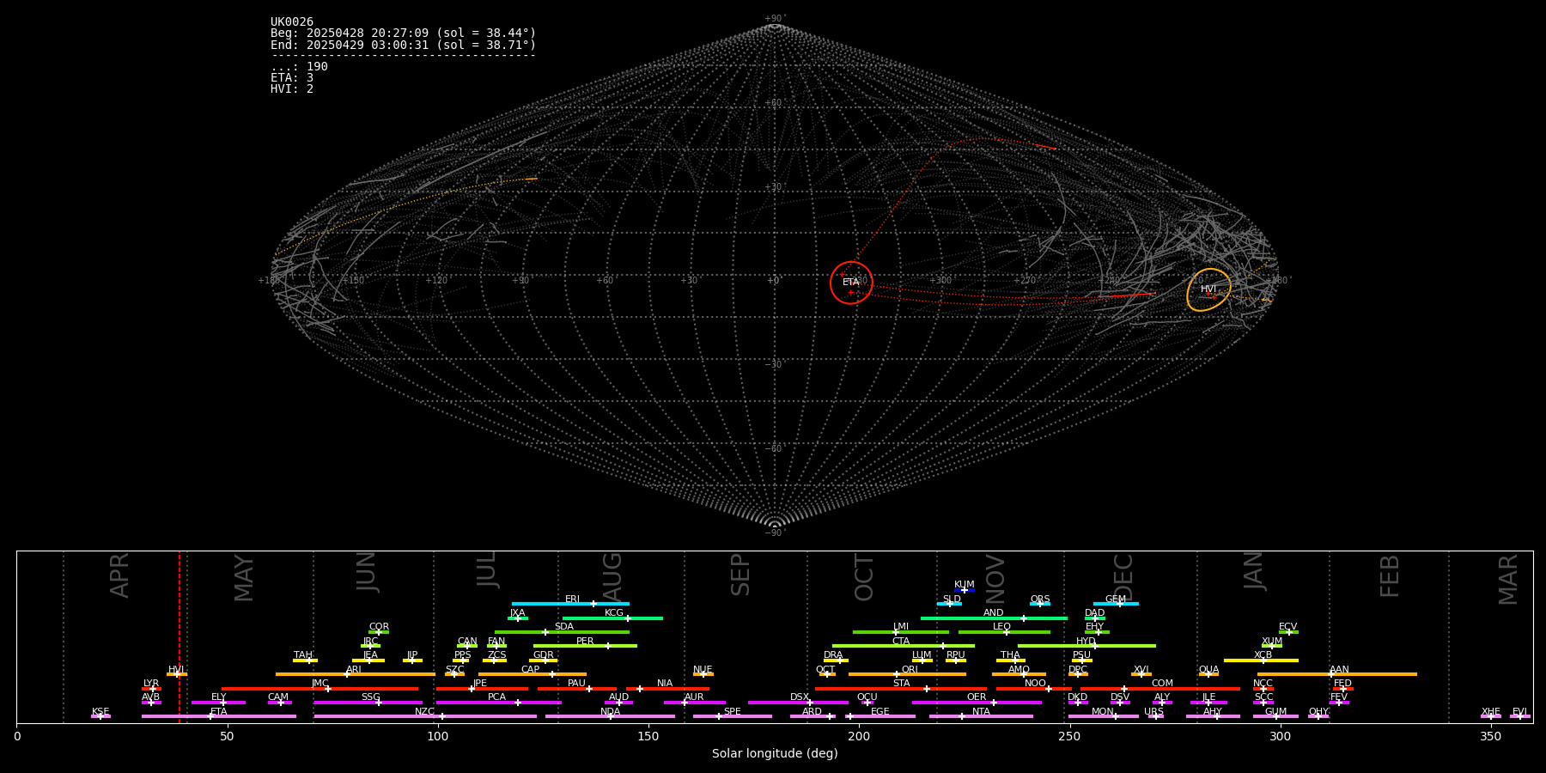Select the SSG shower bar
The width and height of the screenshot is (1546, 773).
pyautogui.click(x=368, y=703)
